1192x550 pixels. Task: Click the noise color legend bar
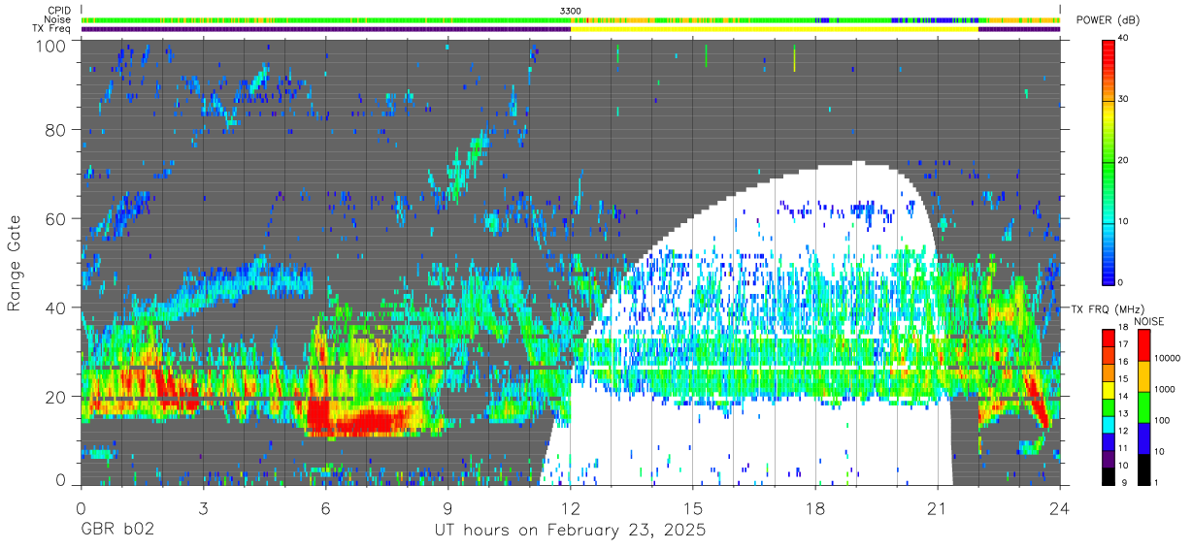1144,407
